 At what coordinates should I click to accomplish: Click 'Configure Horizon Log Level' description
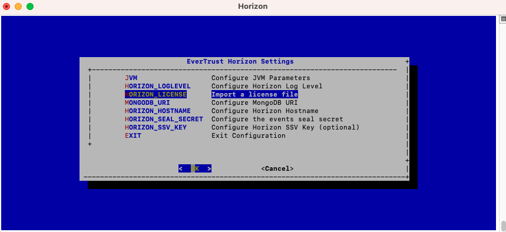(267, 86)
